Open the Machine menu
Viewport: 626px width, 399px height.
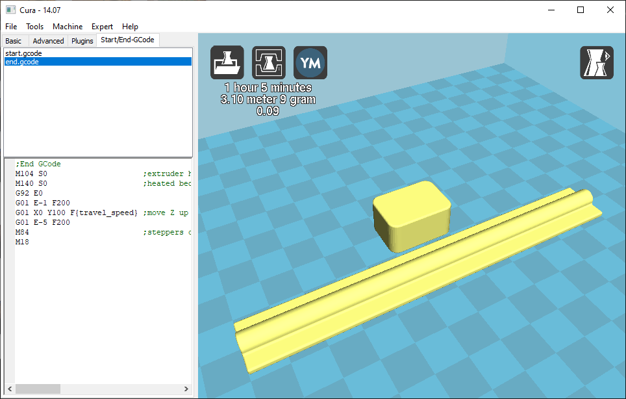click(x=68, y=27)
